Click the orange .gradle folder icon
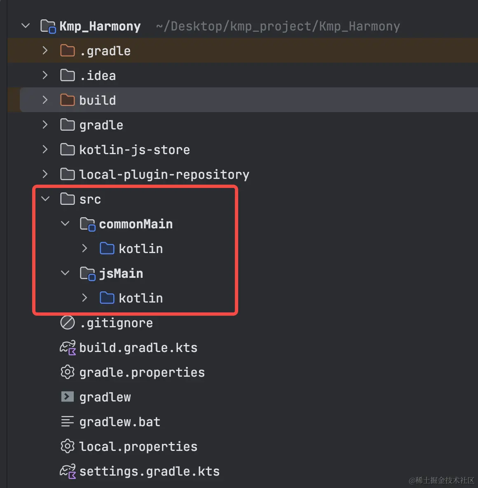478x488 pixels. pyautogui.click(x=67, y=51)
